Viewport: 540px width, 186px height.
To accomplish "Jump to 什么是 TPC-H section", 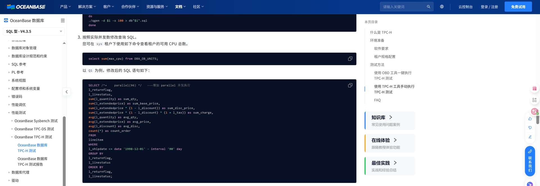I will point(381,32).
